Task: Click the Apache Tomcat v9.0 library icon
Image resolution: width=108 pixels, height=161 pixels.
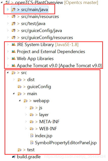Action: coord(14,66)
